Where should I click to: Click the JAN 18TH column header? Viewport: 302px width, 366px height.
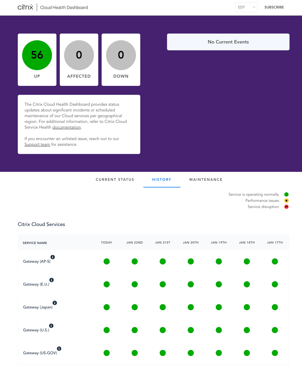click(247, 243)
